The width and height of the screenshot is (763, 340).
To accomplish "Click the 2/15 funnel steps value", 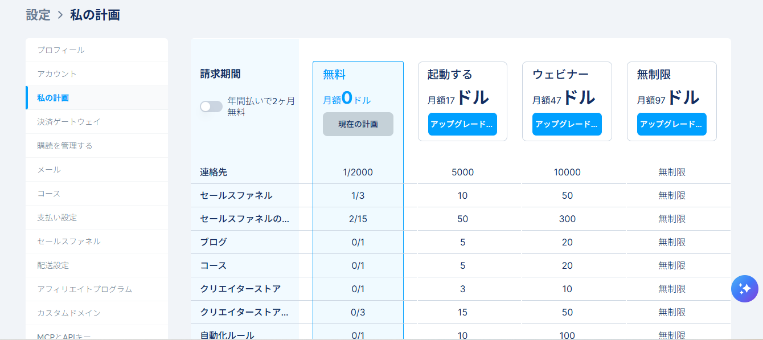I will [358, 219].
